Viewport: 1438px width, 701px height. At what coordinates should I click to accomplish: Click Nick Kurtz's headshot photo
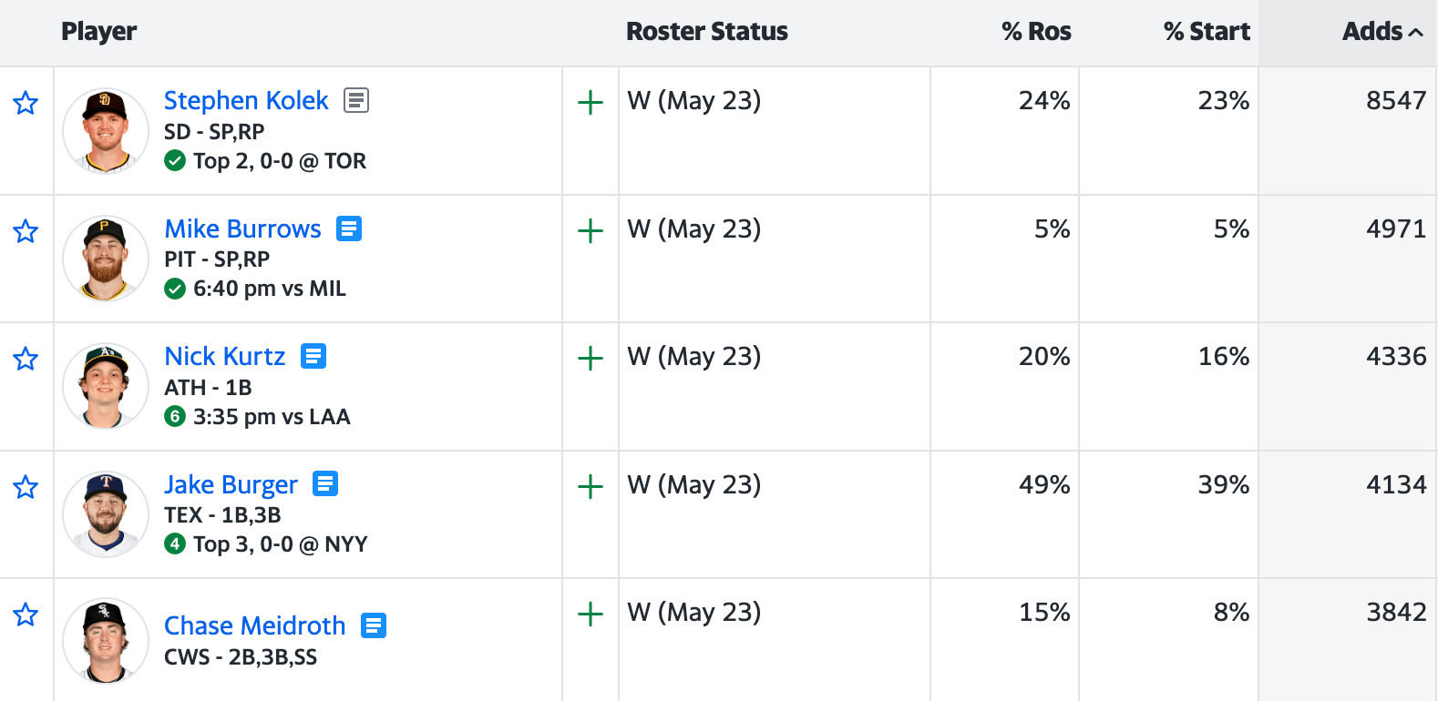pyautogui.click(x=106, y=386)
